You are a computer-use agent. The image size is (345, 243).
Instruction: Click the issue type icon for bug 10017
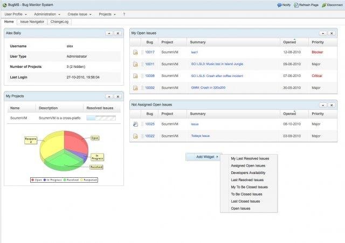coord(135,52)
